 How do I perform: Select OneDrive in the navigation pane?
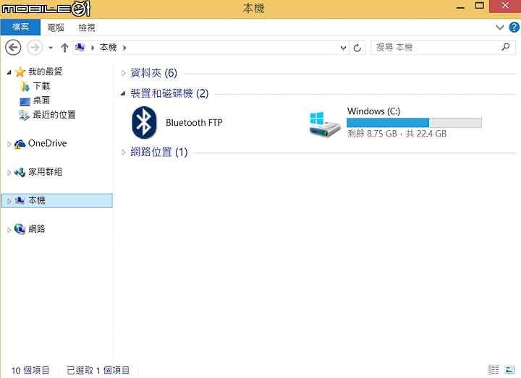[48, 143]
